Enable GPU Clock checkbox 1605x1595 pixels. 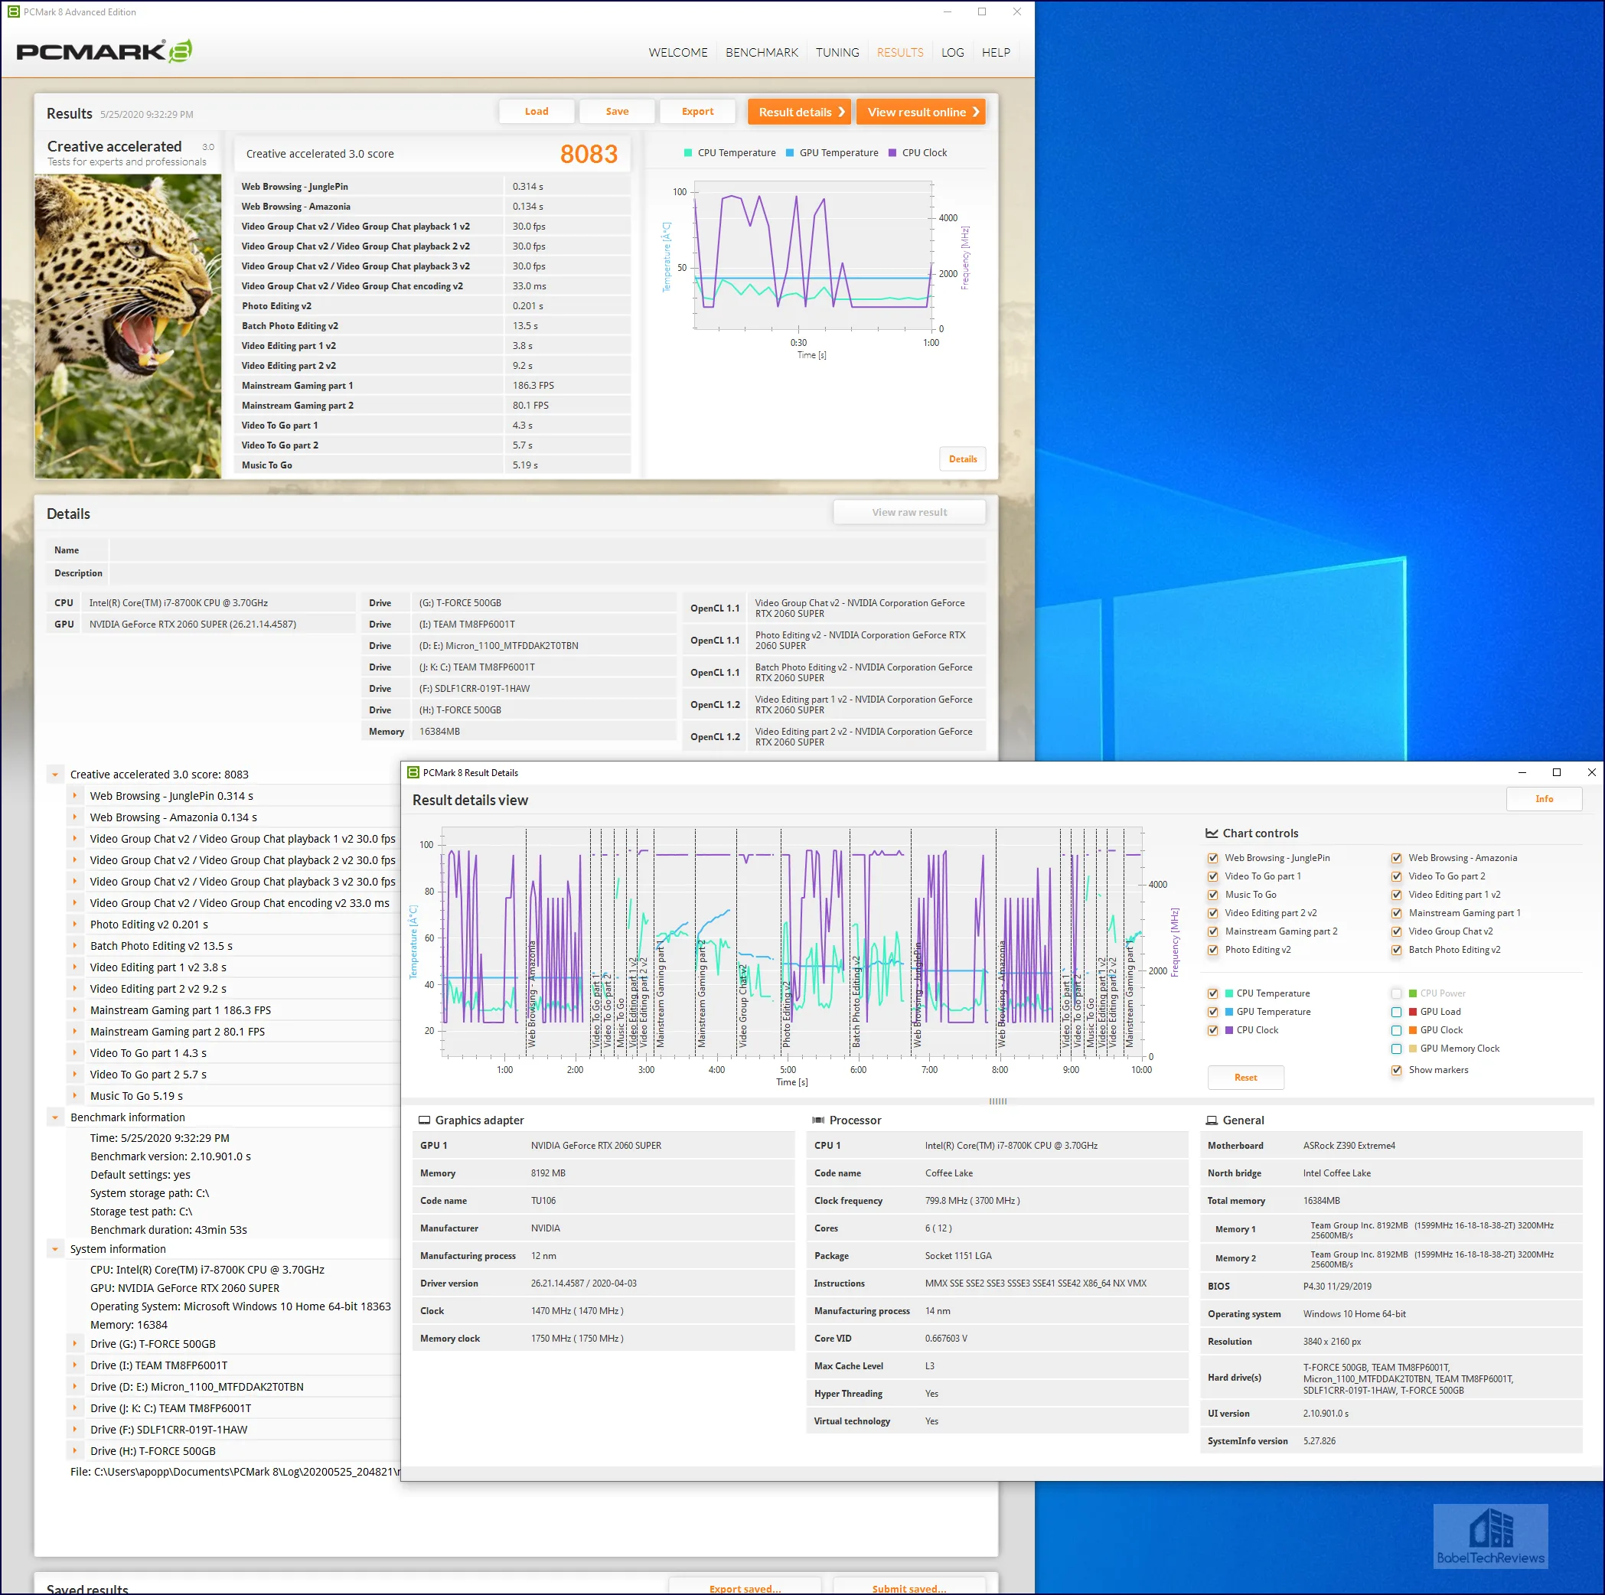pos(1397,1029)
